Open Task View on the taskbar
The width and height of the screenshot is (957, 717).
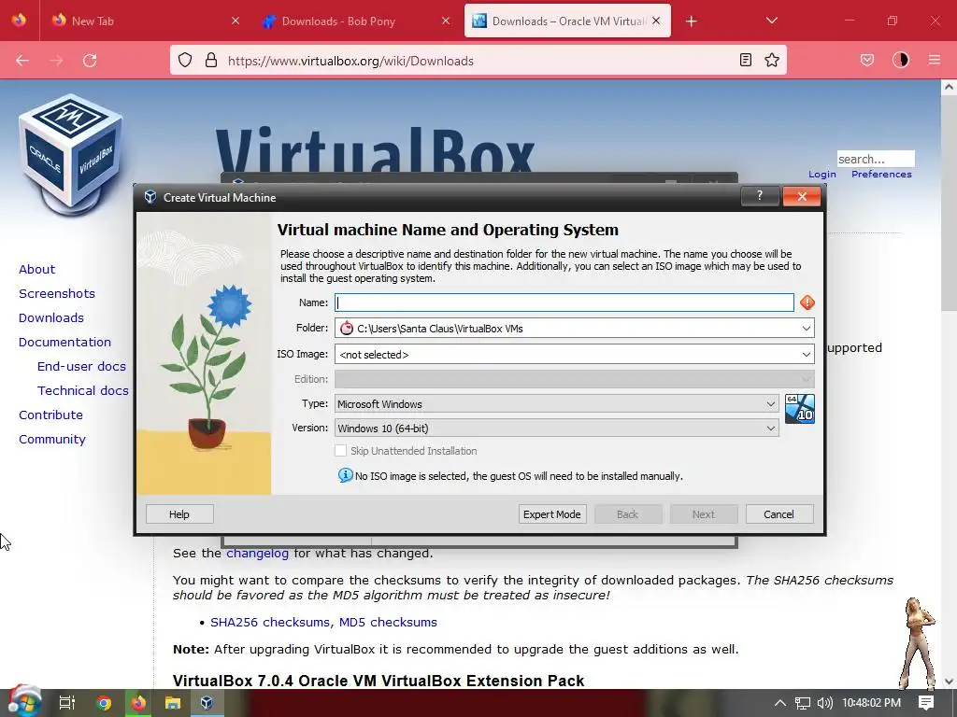pos(66,703)
